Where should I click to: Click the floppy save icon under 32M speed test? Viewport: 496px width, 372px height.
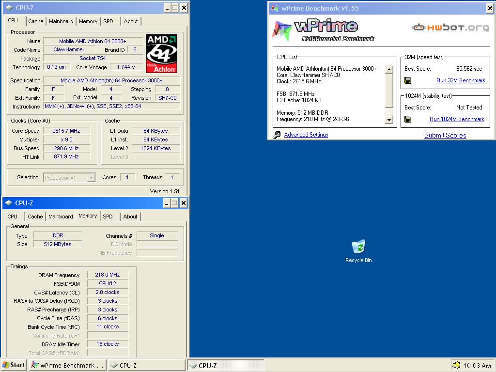coord(408,80)
